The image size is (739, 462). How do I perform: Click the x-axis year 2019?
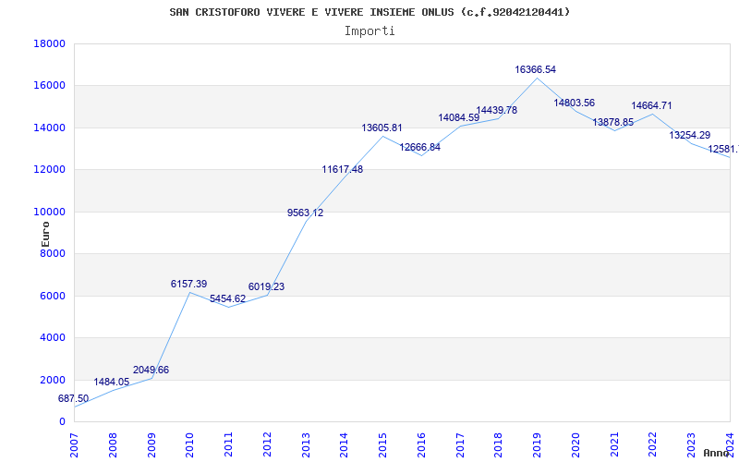(538, 445)
